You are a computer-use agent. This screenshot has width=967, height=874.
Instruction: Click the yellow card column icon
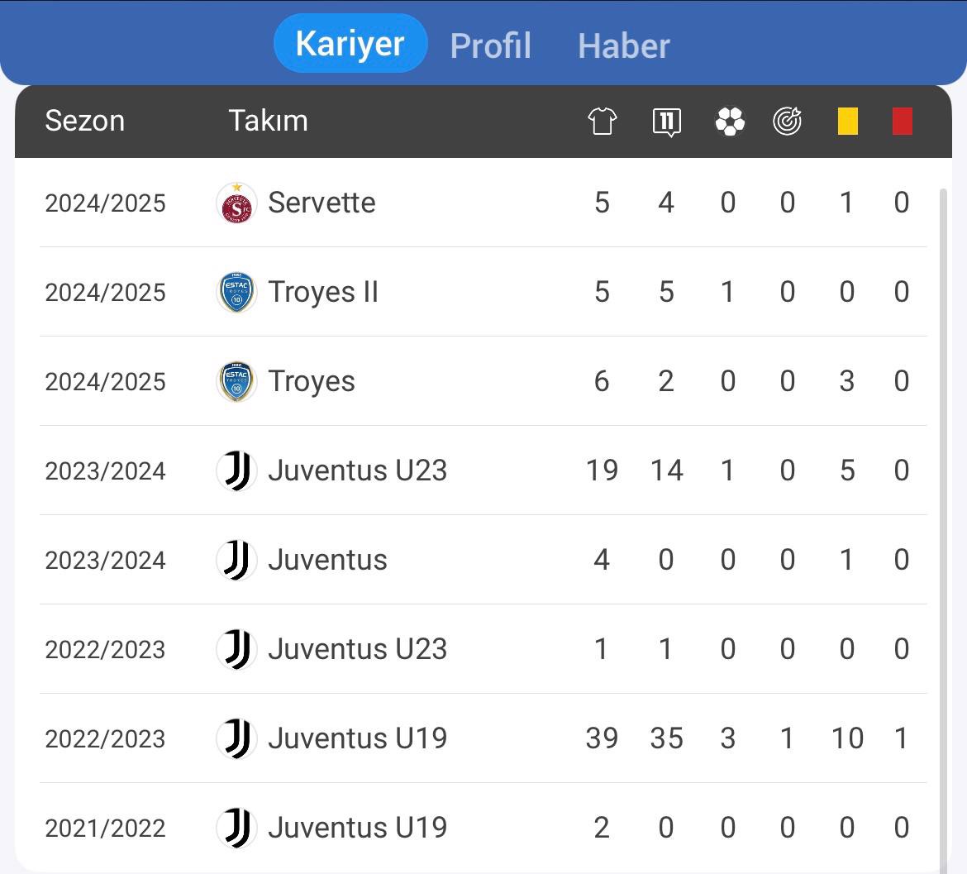point(847,121)
